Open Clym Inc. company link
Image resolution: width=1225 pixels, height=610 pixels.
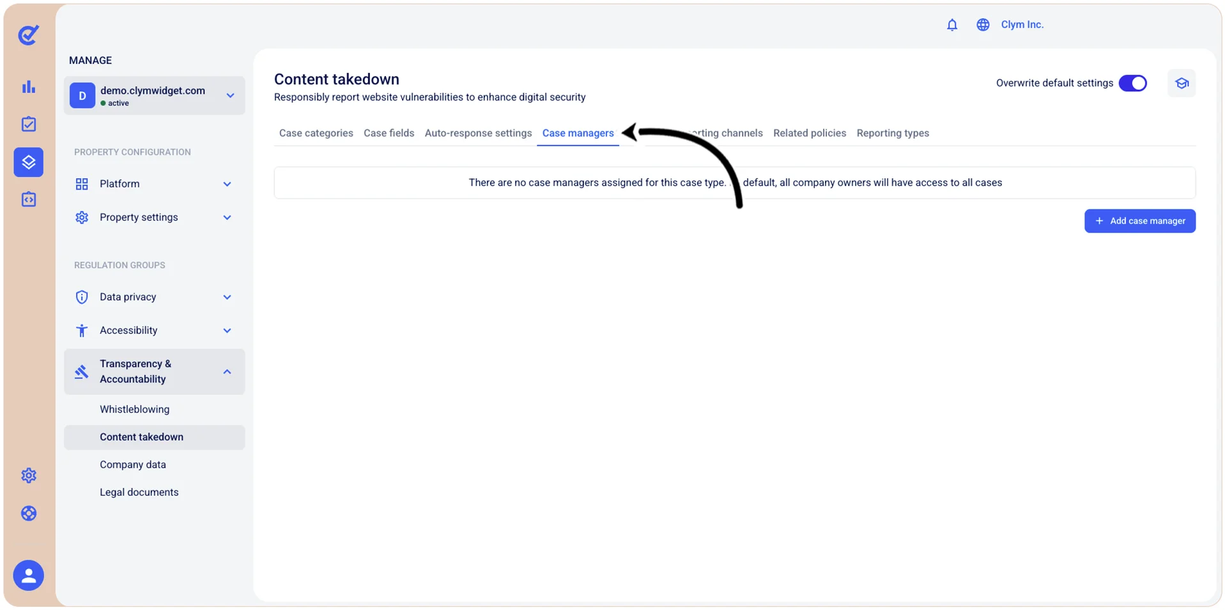pyautogui.click(x=1022, y=25)
